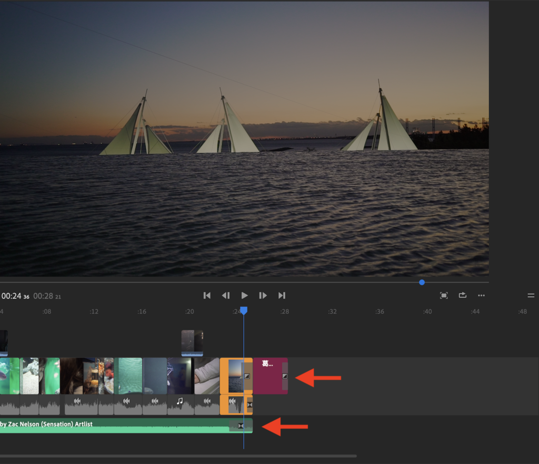The height and width of the screenshot is (464, 539).
Task: Select the fade icon on the green music track
Action: tap(241, 426)
